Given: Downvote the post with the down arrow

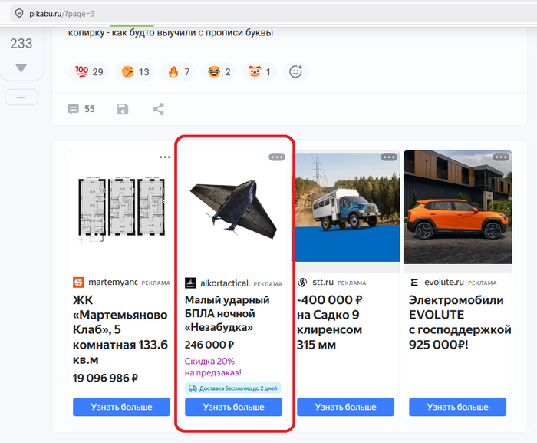Looking at the screenshot, I should (21, 68).
